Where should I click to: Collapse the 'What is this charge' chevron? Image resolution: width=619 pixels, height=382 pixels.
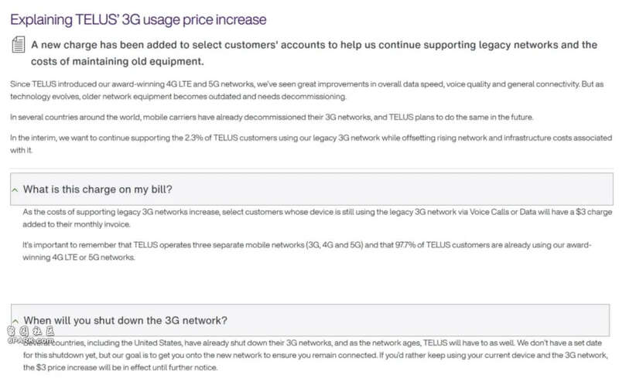pyautogui.click(x=15, y=190)
